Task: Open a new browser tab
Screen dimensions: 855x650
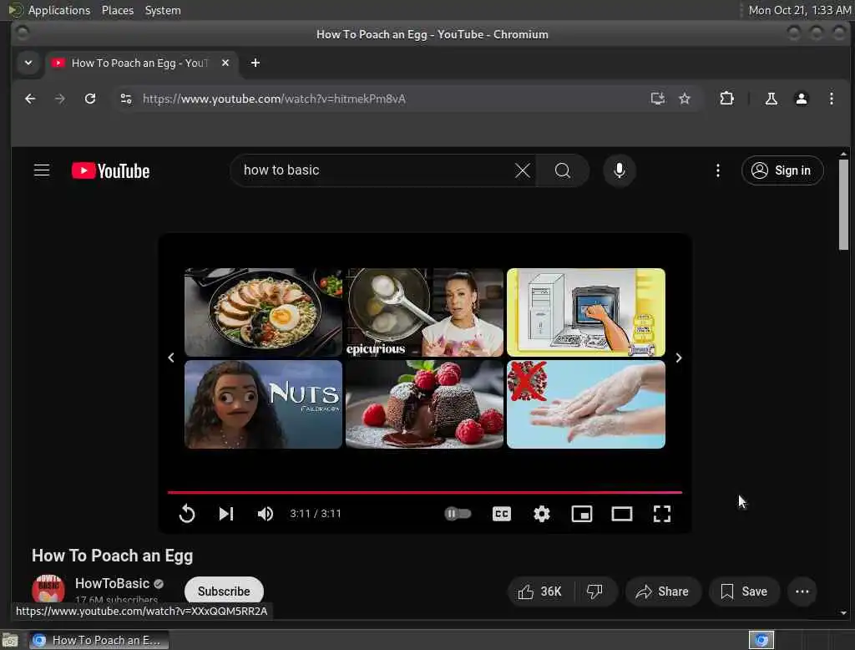Action: click(x=255, y=63)
